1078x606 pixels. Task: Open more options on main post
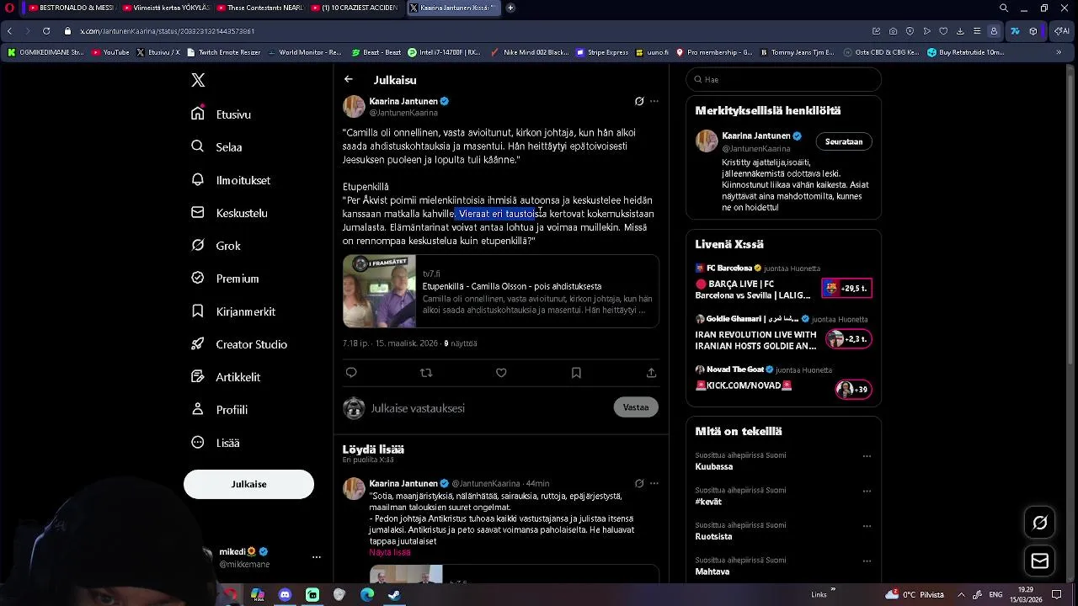tap(654, 101)
